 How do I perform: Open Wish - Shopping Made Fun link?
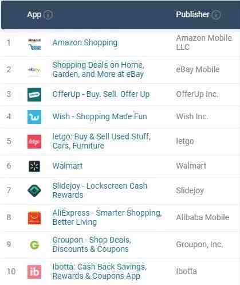pyautogui.click(x=100, y=116)
